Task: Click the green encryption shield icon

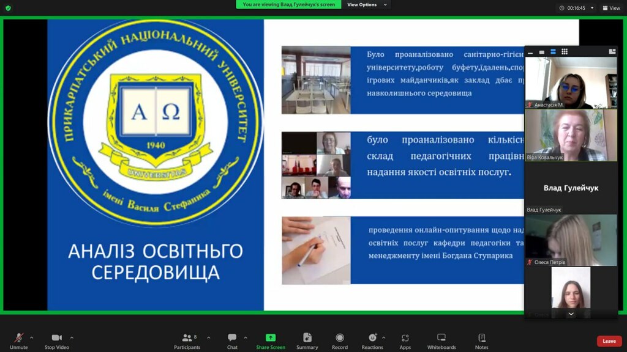Action: (8, 8)
